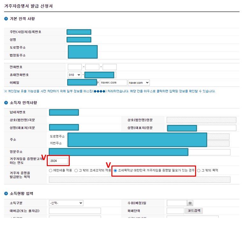The height and width of the screenshot is (227, 247).
Task: Click the 대여금(또는 출자금) input field
Action: point(75,211)
